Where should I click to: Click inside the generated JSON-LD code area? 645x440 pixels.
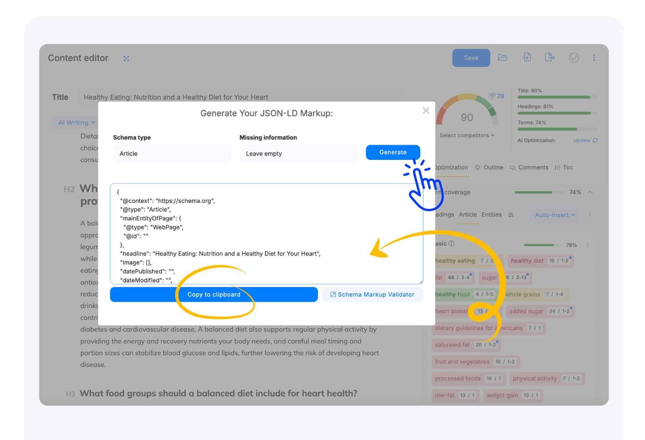point(266,234)
